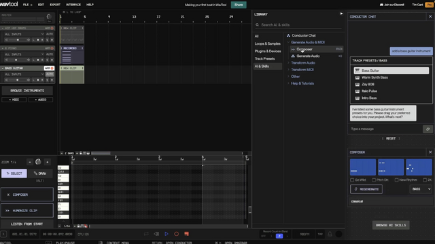Select Loops & Samples library category
This screenshot has width=435, height=244.
267,43
